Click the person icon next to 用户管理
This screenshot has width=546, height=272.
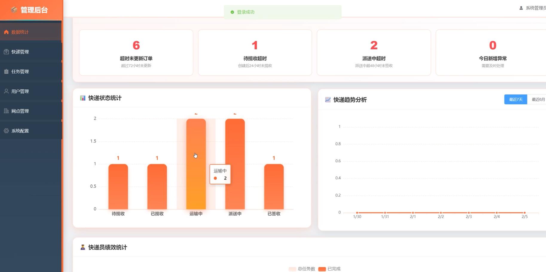point(6,91)
